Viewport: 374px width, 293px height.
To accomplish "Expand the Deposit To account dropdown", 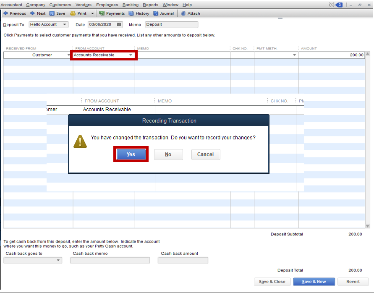I will tap(64, 24).
